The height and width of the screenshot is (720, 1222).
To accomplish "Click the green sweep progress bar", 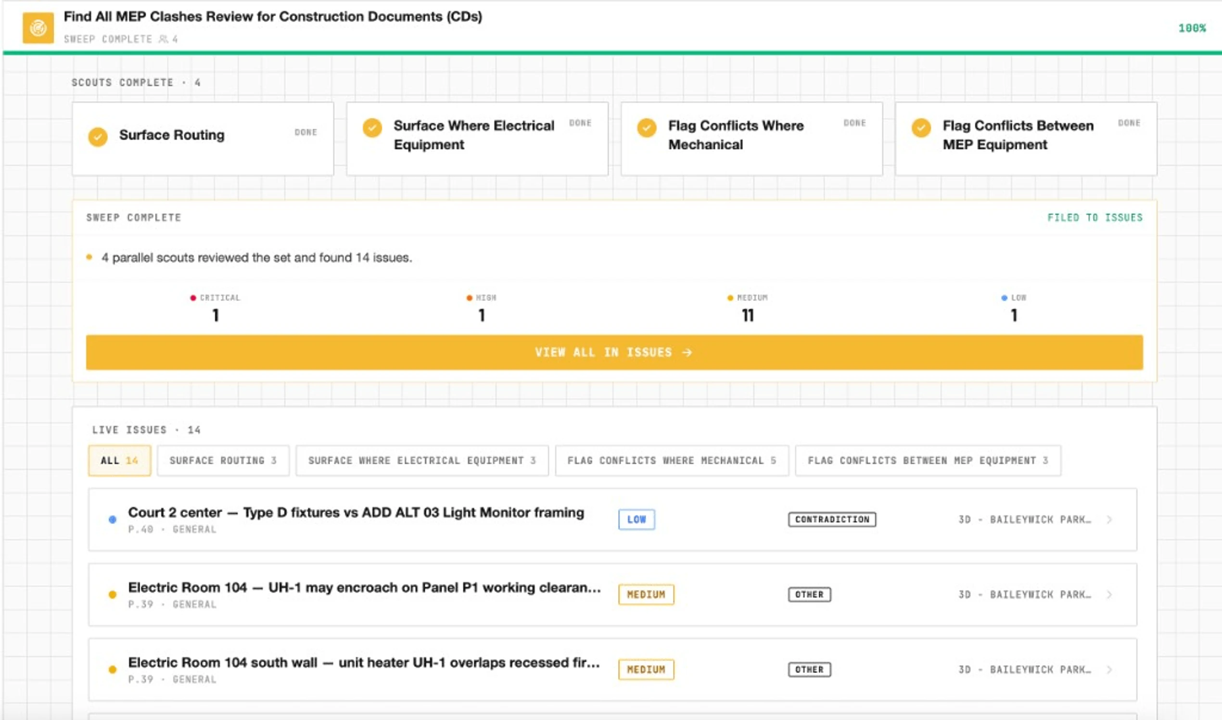I will click(x=612, y=52).
